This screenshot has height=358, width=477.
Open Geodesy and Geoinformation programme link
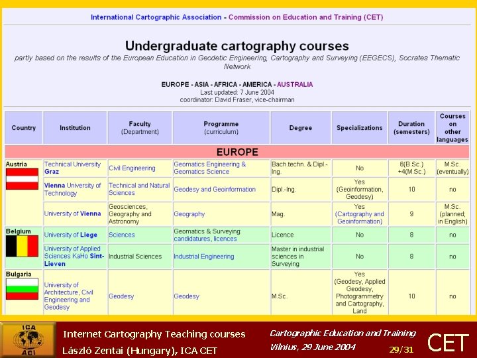point(215,189)
